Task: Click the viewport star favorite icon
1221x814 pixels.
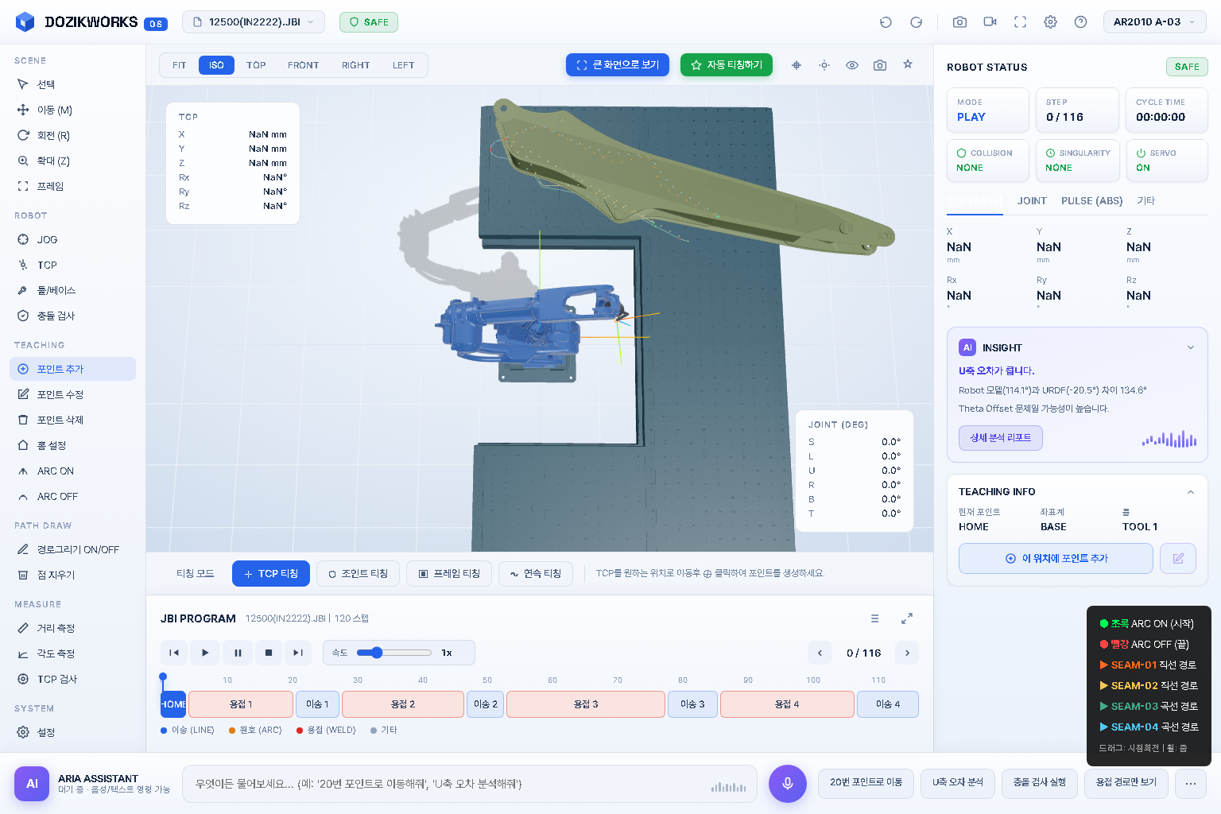Action: 908,64
